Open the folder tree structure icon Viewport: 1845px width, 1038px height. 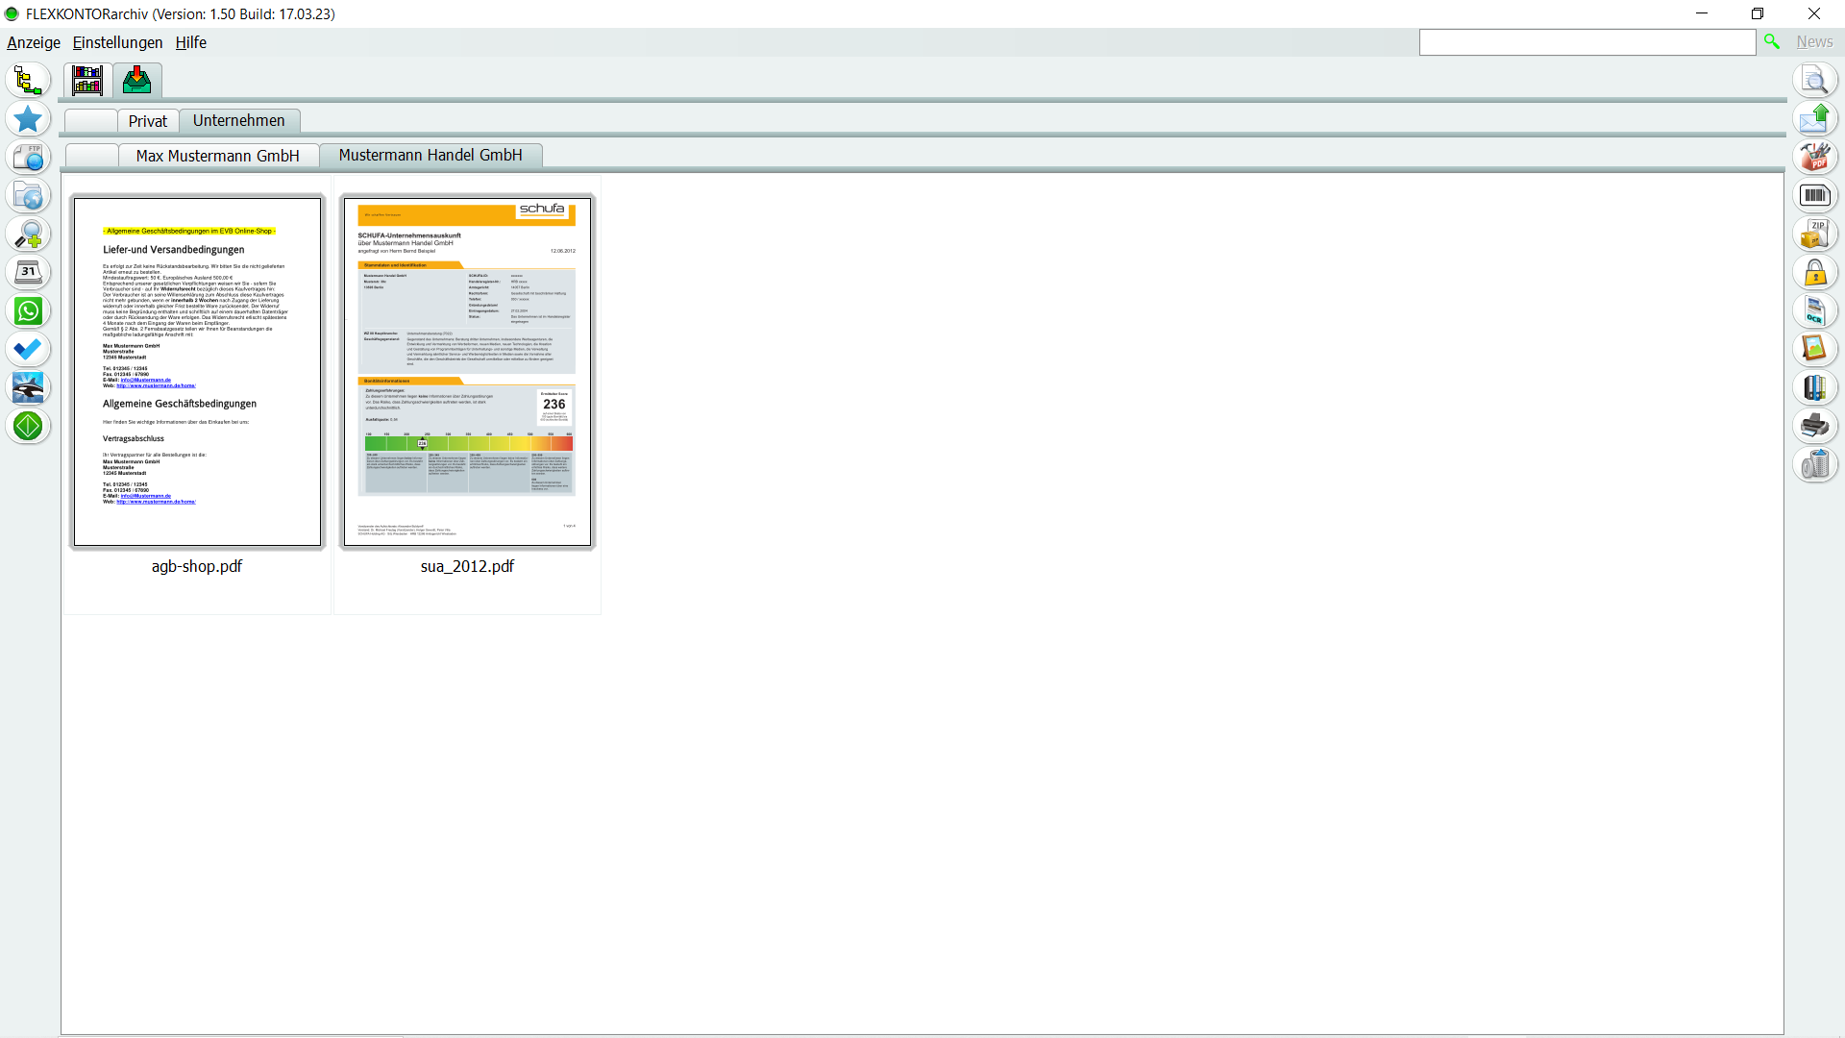click(x=28, y=81)
